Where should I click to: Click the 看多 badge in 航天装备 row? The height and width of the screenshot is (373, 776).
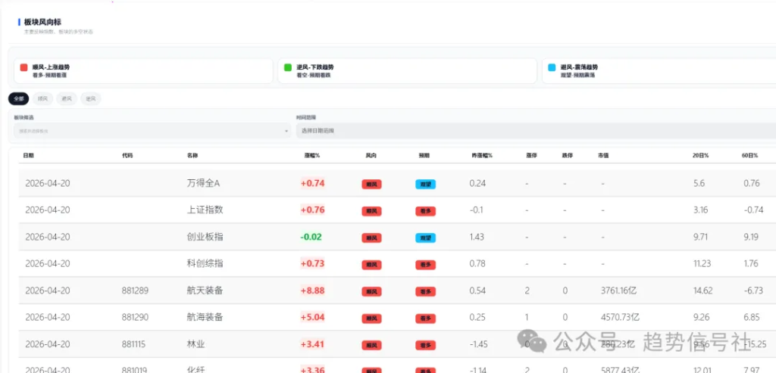coord(425,291)
